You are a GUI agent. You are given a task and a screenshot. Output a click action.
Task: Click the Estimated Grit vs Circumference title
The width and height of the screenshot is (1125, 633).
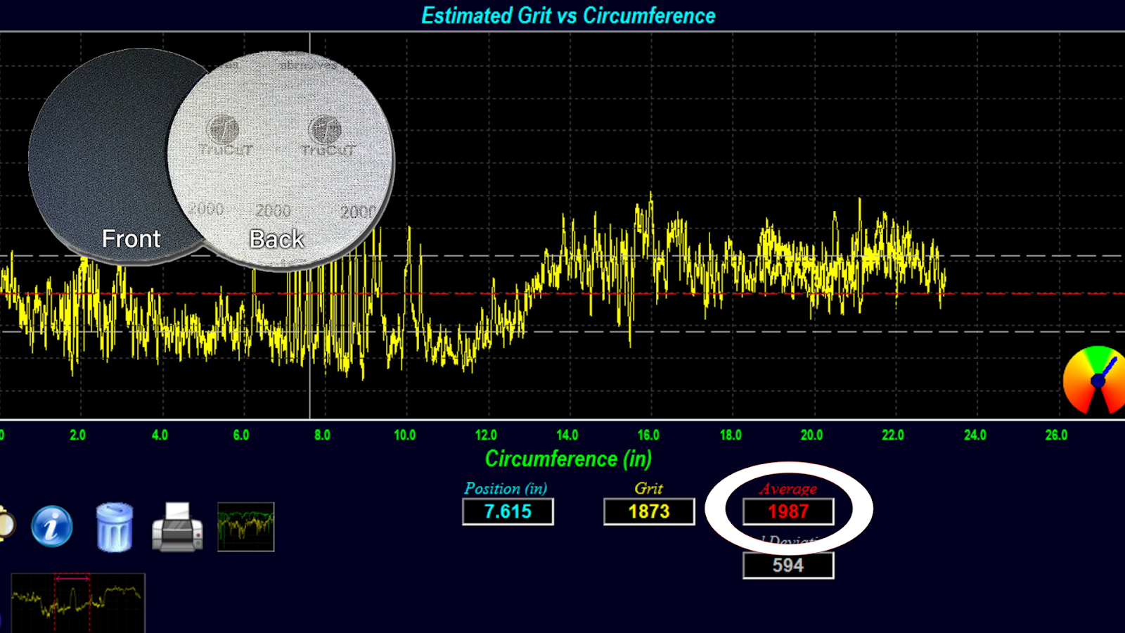coord(568,15)
